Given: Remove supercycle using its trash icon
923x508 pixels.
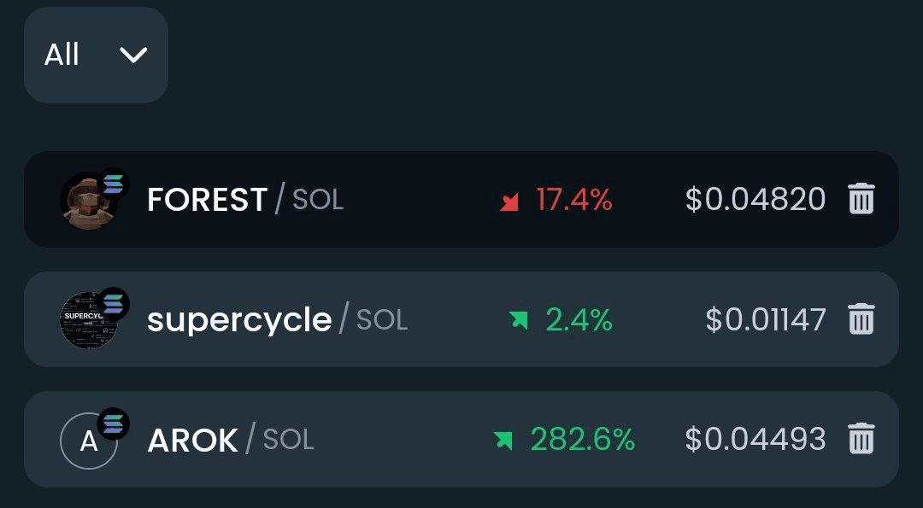Looking at the screenshot, I should [861, 318].
